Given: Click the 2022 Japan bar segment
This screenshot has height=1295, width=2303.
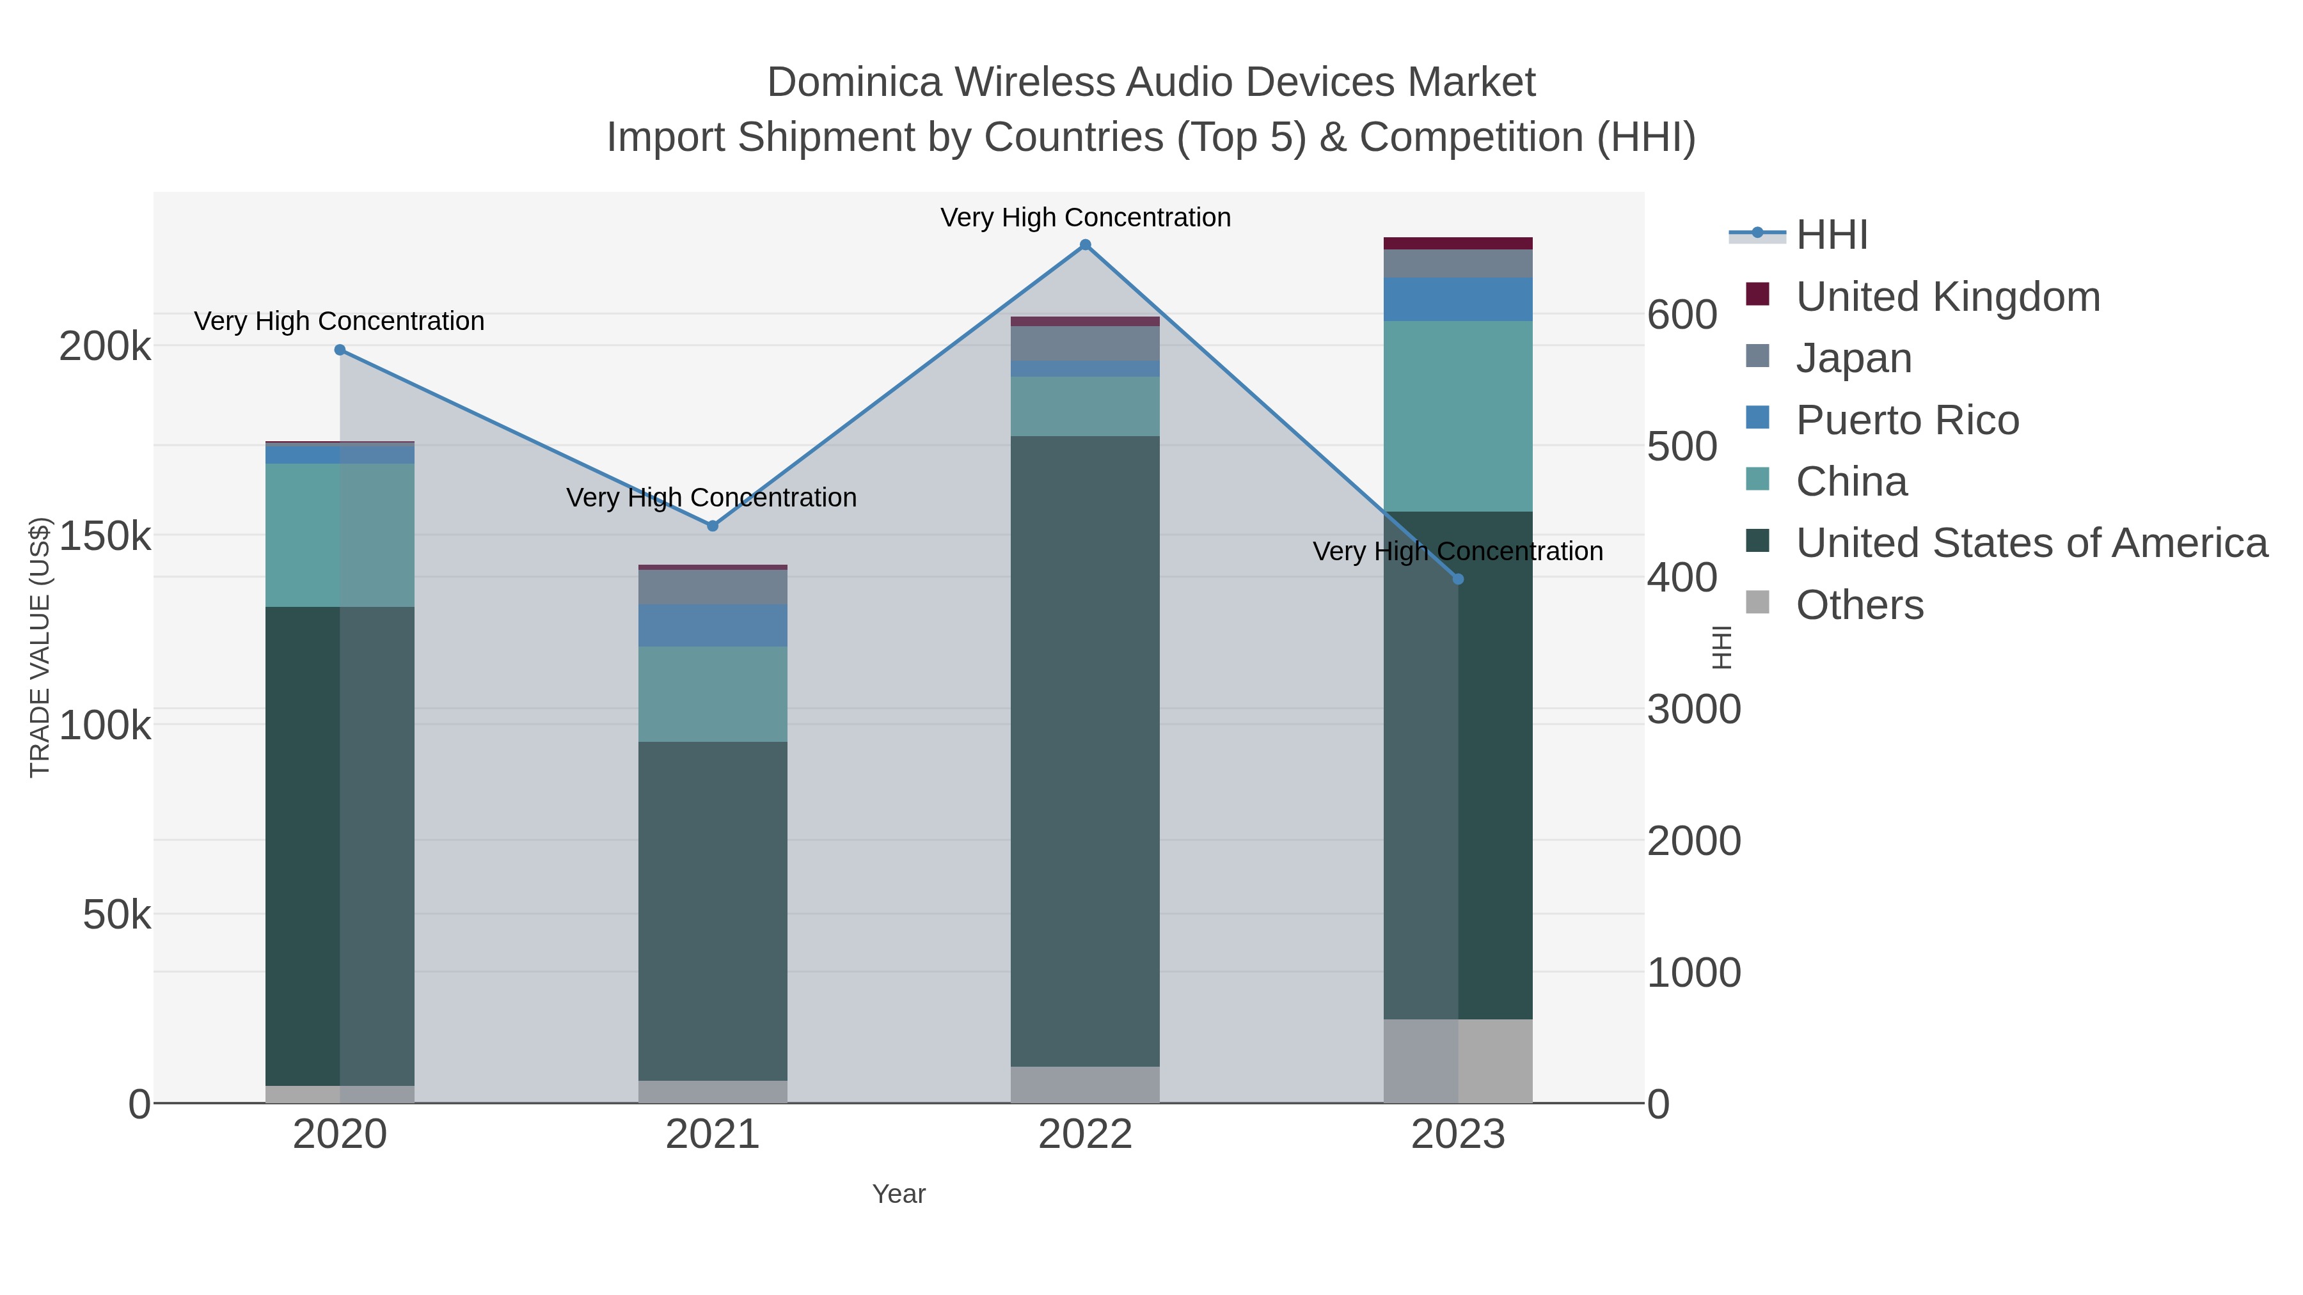Looking at the screenshot, I should pyautogui.click(x=1086, y=344).
